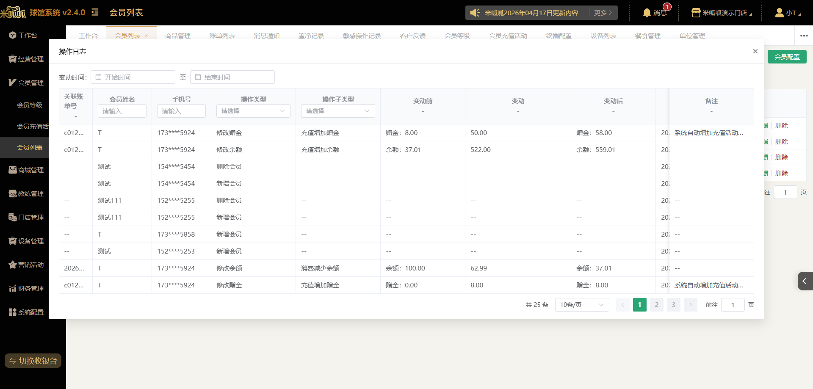Click the 前往 page number input in dialog
The height and width of the screenshot is (389, 813).
coord(733,305)
